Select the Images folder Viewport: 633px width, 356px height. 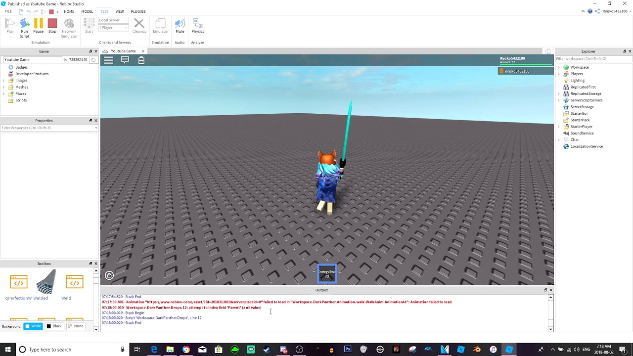[21, 81]
